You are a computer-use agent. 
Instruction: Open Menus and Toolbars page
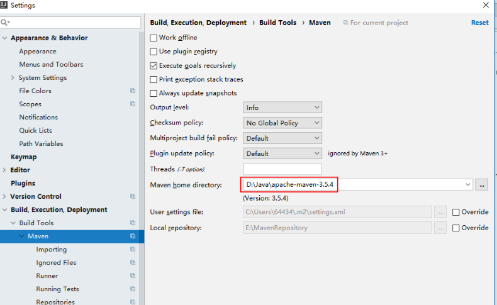(x=51, y=64)
